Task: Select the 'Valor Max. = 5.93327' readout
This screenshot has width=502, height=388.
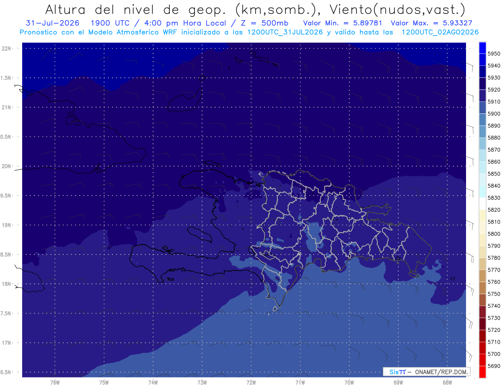Action: click(x=431, y=23)
